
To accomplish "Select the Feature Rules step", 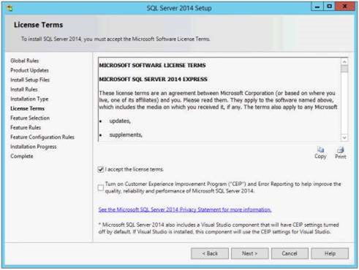I will [26, 128].
